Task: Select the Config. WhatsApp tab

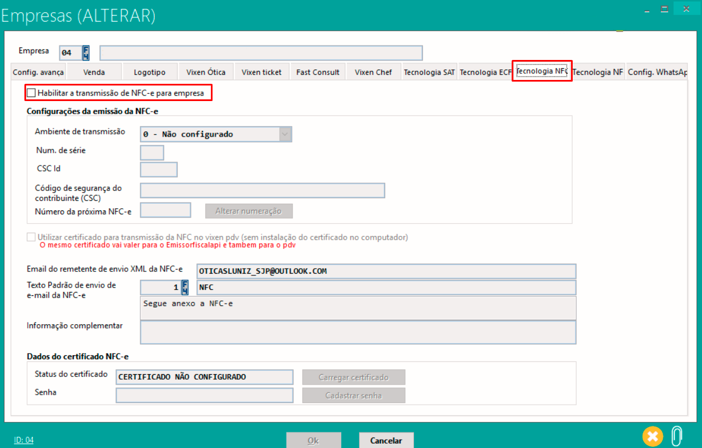Action: [657, 72]
